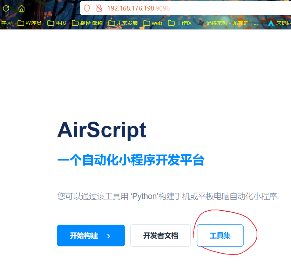Viewport: 291px width, 266px height.
Task: Open the 手段 bookmark folder
Action: (x=57, y=23)
